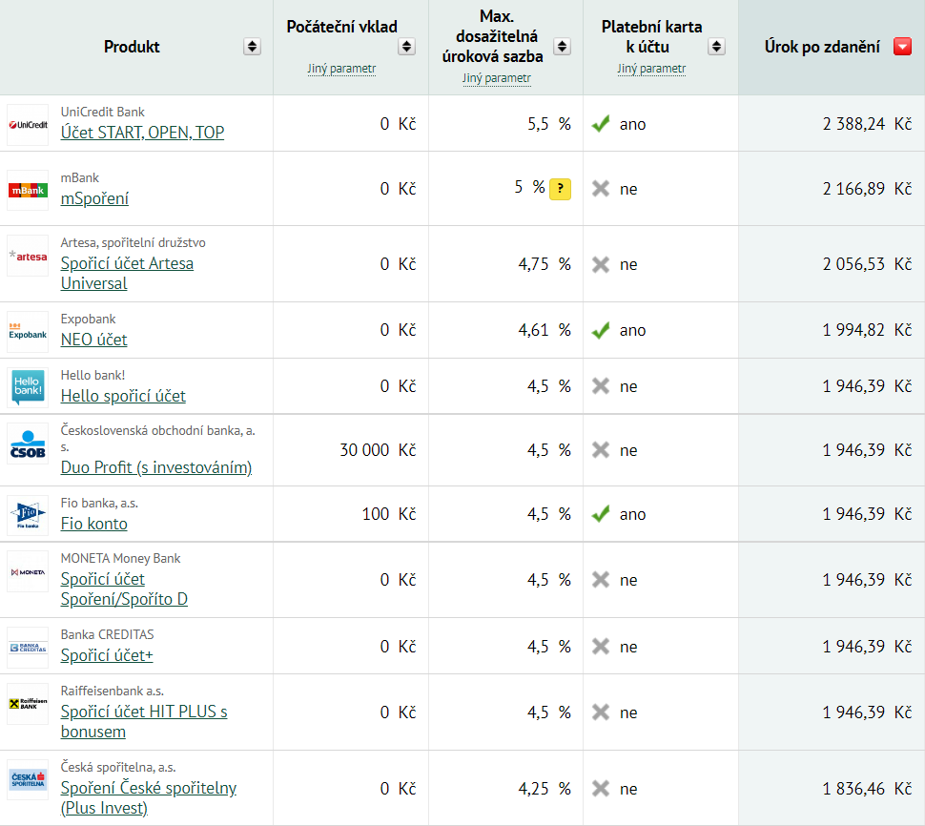Viewport: 925px width, 826px height.
Task: Open Spořicí účet Spoření/Spořito D link
Action: [x=124, y=589]
